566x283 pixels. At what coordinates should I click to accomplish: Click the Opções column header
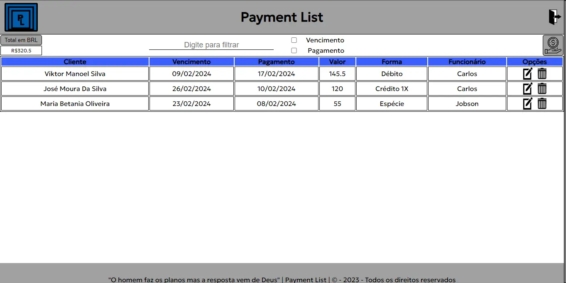(x=535, y=62)
